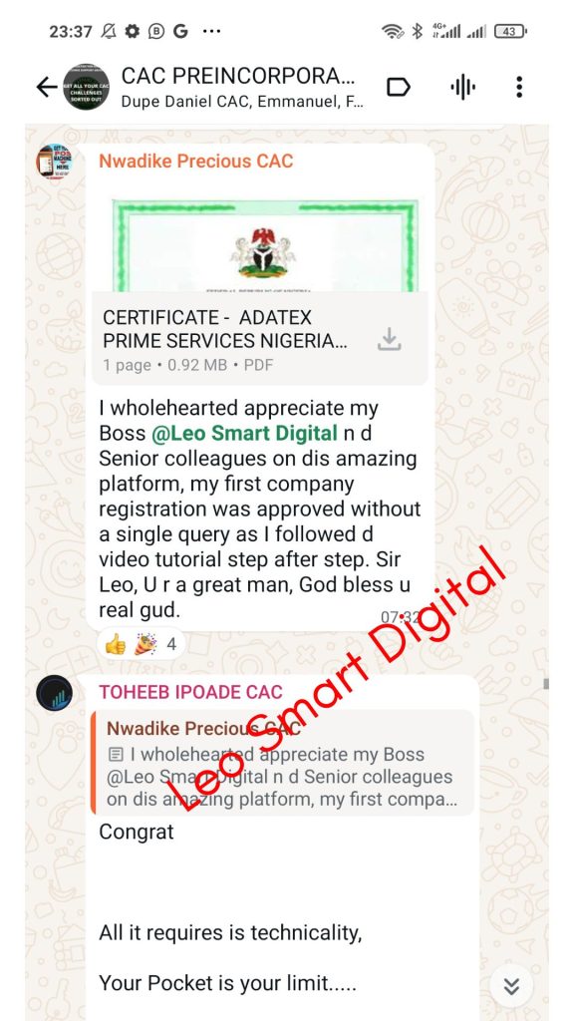The height and width of the screenshot is (1021, 574).
Task: Open the CAC group profile picture
Action: click(x=86, y=87)
